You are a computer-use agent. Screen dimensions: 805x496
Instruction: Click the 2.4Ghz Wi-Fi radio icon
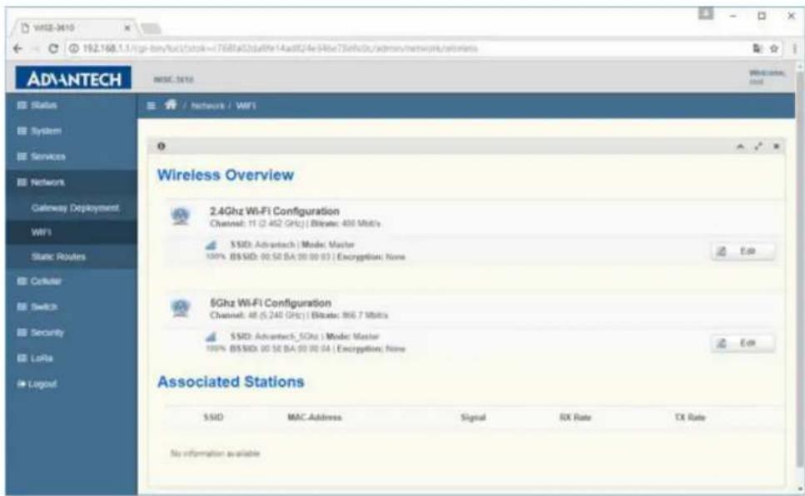pos(180,216)
